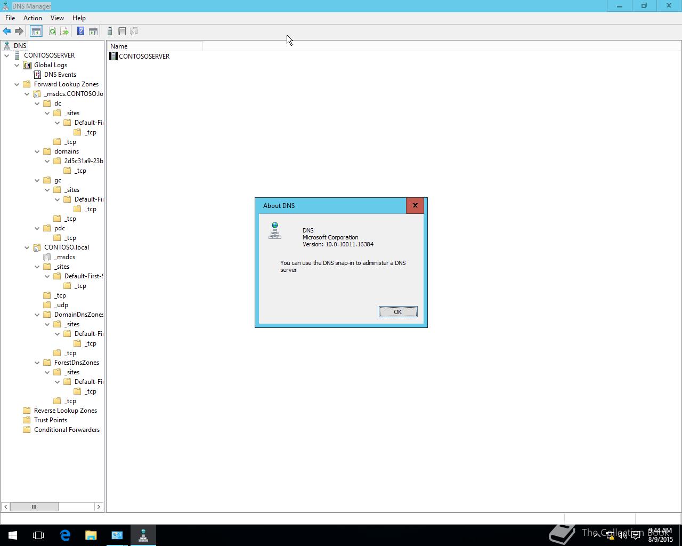Close the About DNS dialog with X
The height and width of the screenshot is (546, 682).
click(x=415, y=205)
